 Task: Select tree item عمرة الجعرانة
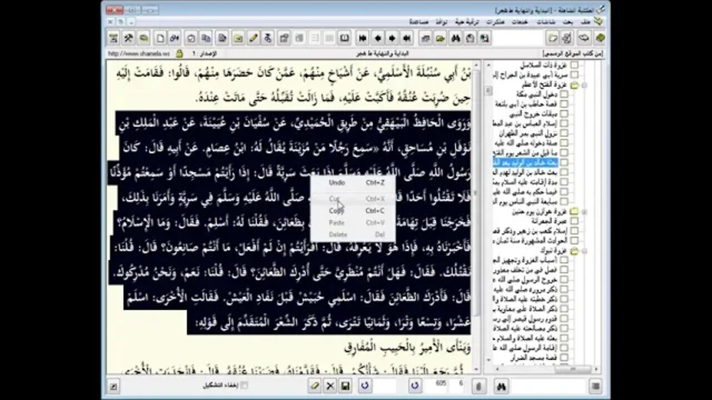[x=550, y=221]
